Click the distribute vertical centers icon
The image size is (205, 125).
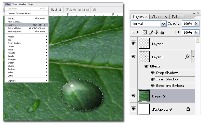point(71,10)
